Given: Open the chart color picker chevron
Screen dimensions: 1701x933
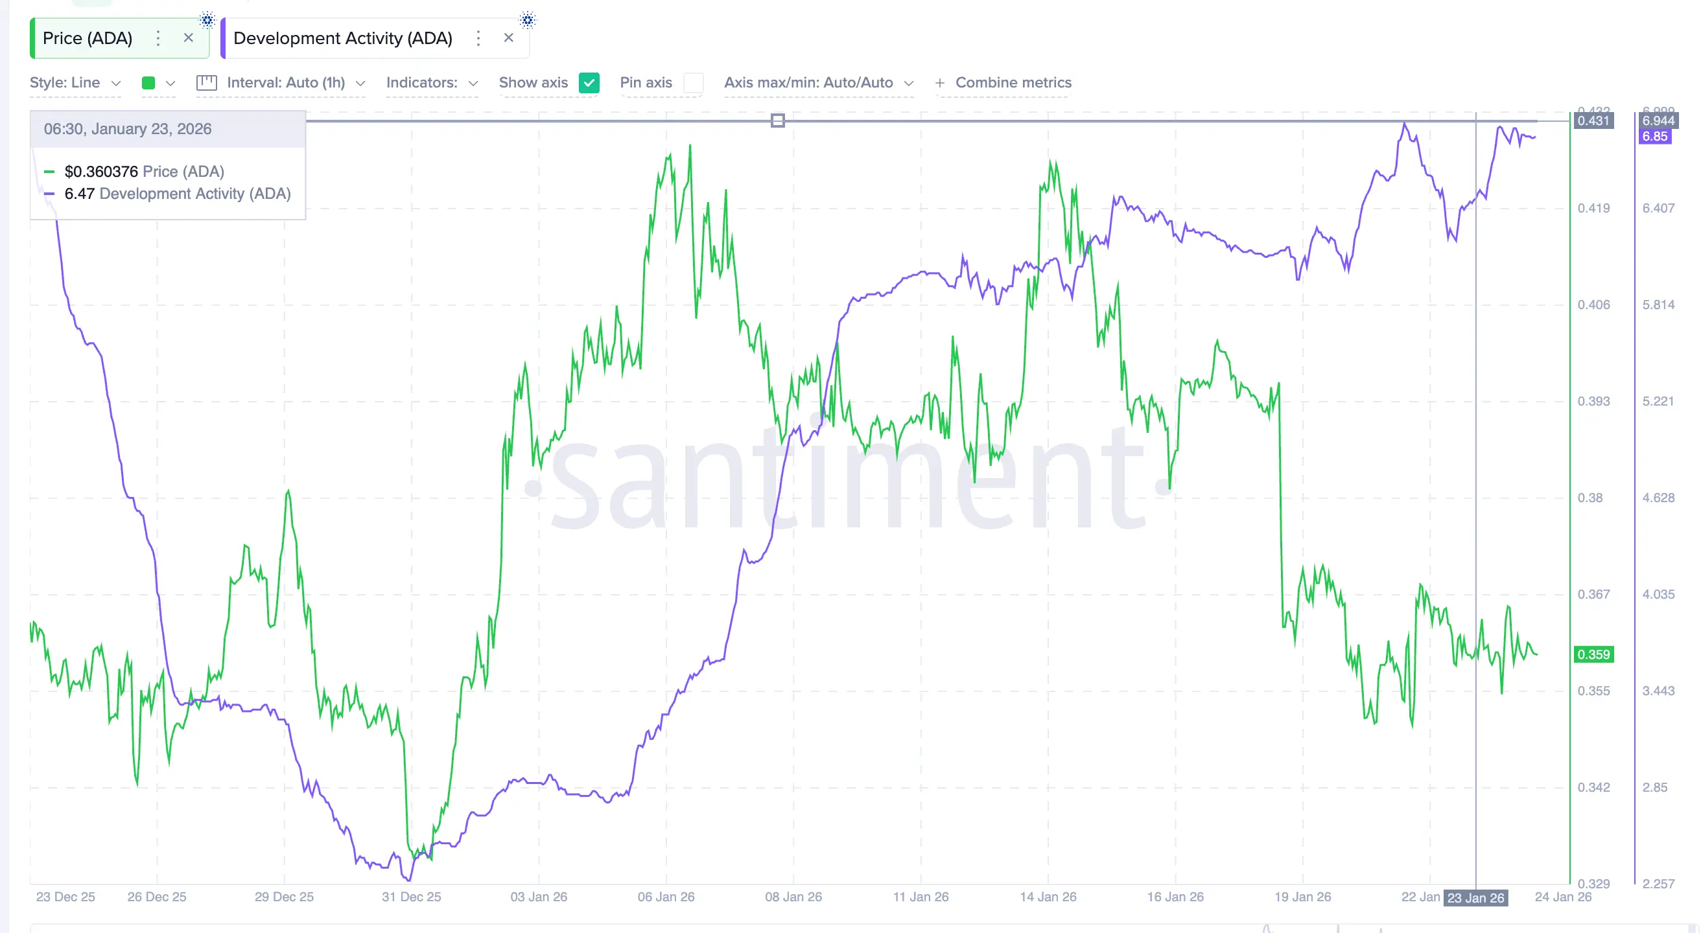Looking at the screenshot, I should (171, 83).
